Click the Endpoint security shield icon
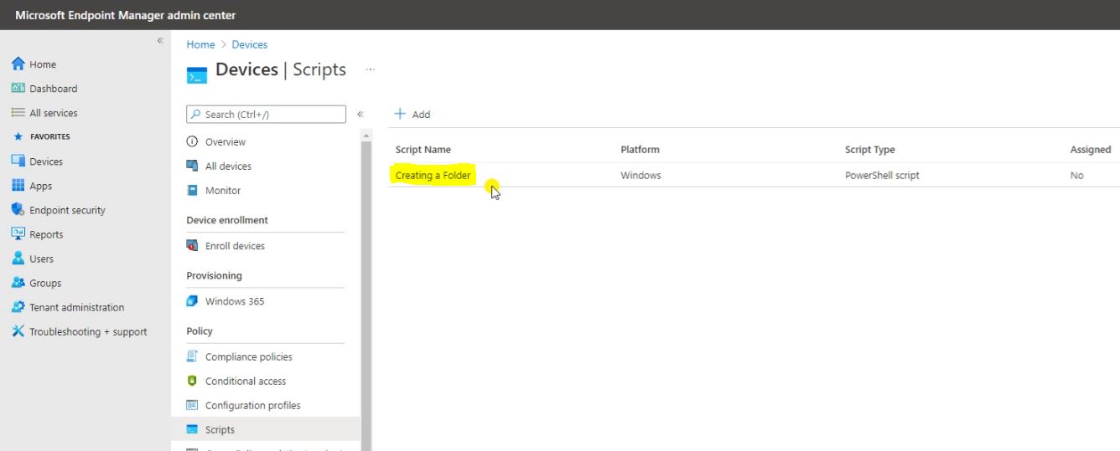The height and width of the screenshot is (451, 1120). [x=18, y=210]
